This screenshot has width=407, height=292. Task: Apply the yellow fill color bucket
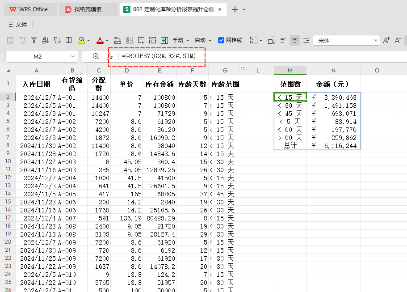click(81, 40)
